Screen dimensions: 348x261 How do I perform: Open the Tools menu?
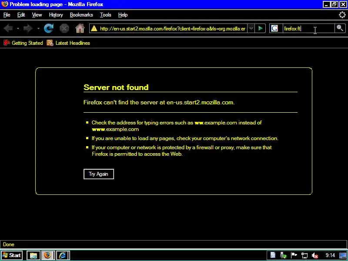[105, 15]
